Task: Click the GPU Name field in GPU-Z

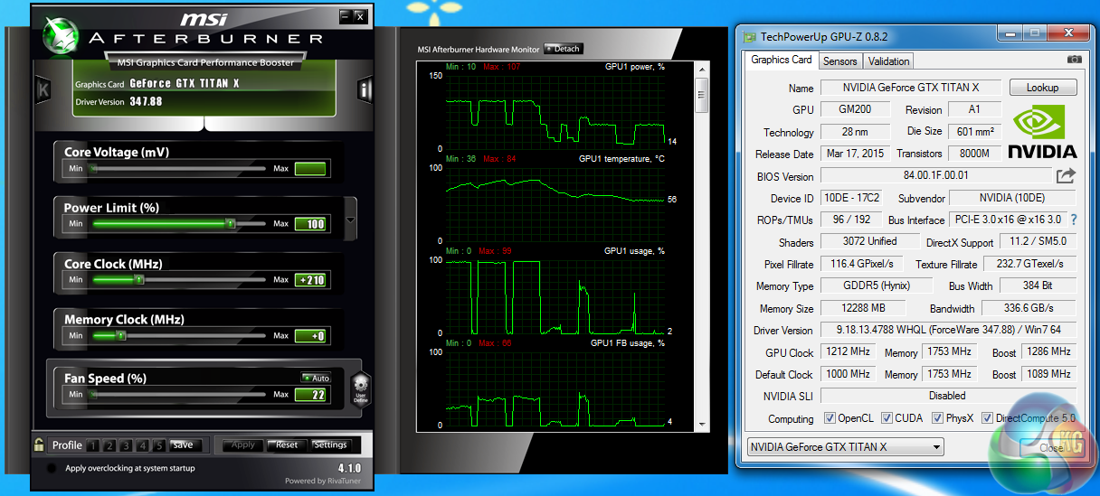Action: pyautogui.click(x=911, y=88)
